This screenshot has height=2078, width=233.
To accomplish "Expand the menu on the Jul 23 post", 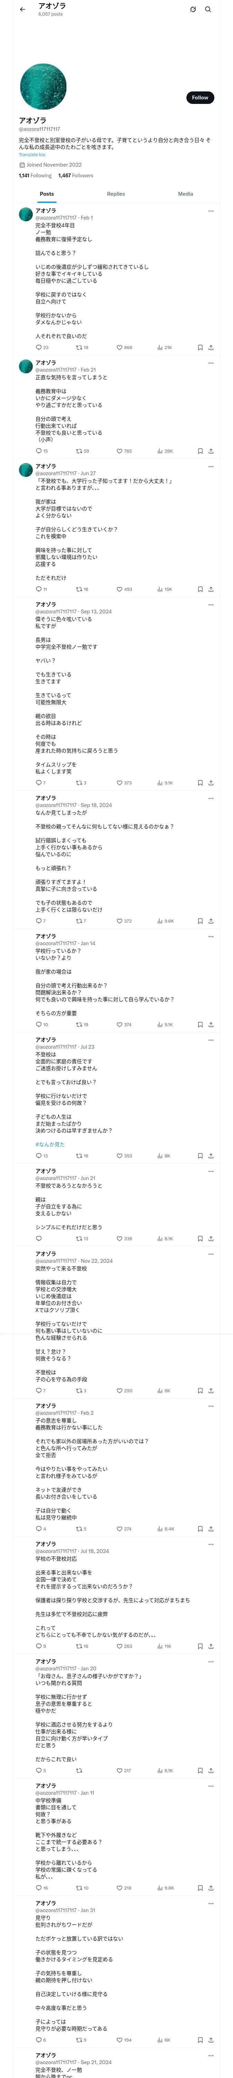I will coord(211,1040).
